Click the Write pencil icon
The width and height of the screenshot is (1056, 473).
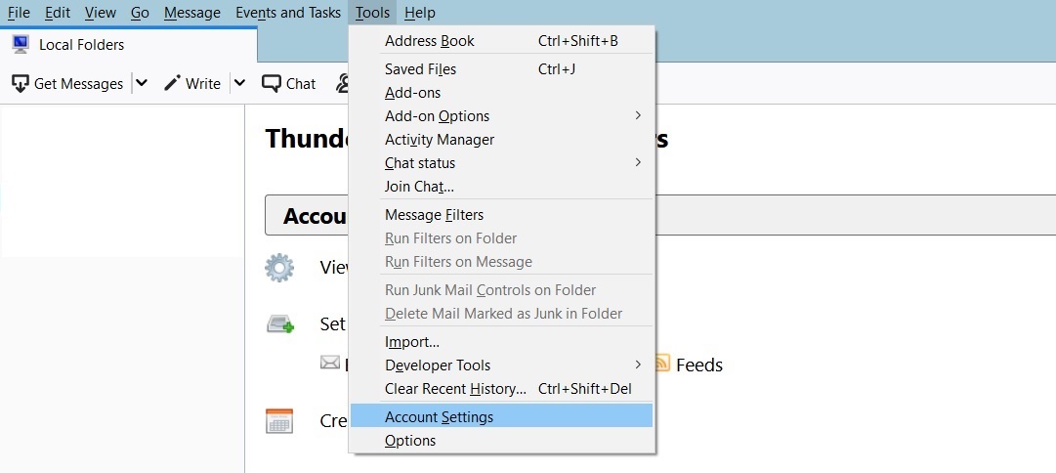[x=172, y=83]
